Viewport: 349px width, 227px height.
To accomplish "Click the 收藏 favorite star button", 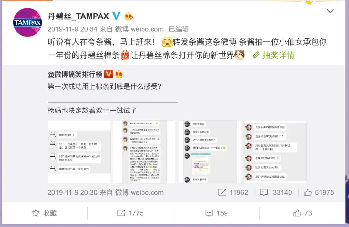I will pyautogui.click(x=45, y=213).
